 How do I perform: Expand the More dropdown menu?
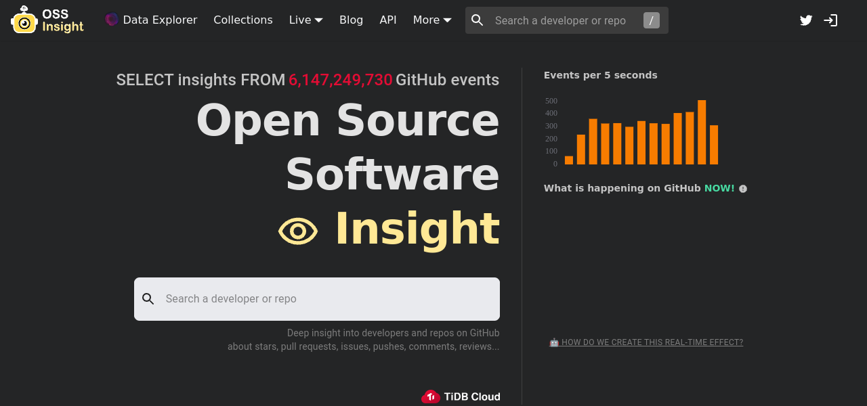pos(432,20)
